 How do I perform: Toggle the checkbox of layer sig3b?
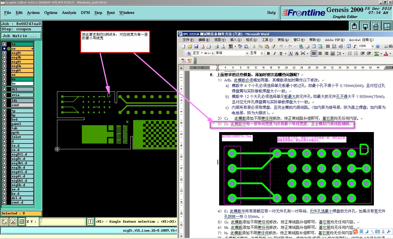click(4, 57)
